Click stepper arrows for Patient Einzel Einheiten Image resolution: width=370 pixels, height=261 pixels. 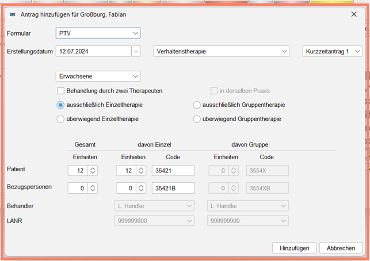tap(141, 171)
